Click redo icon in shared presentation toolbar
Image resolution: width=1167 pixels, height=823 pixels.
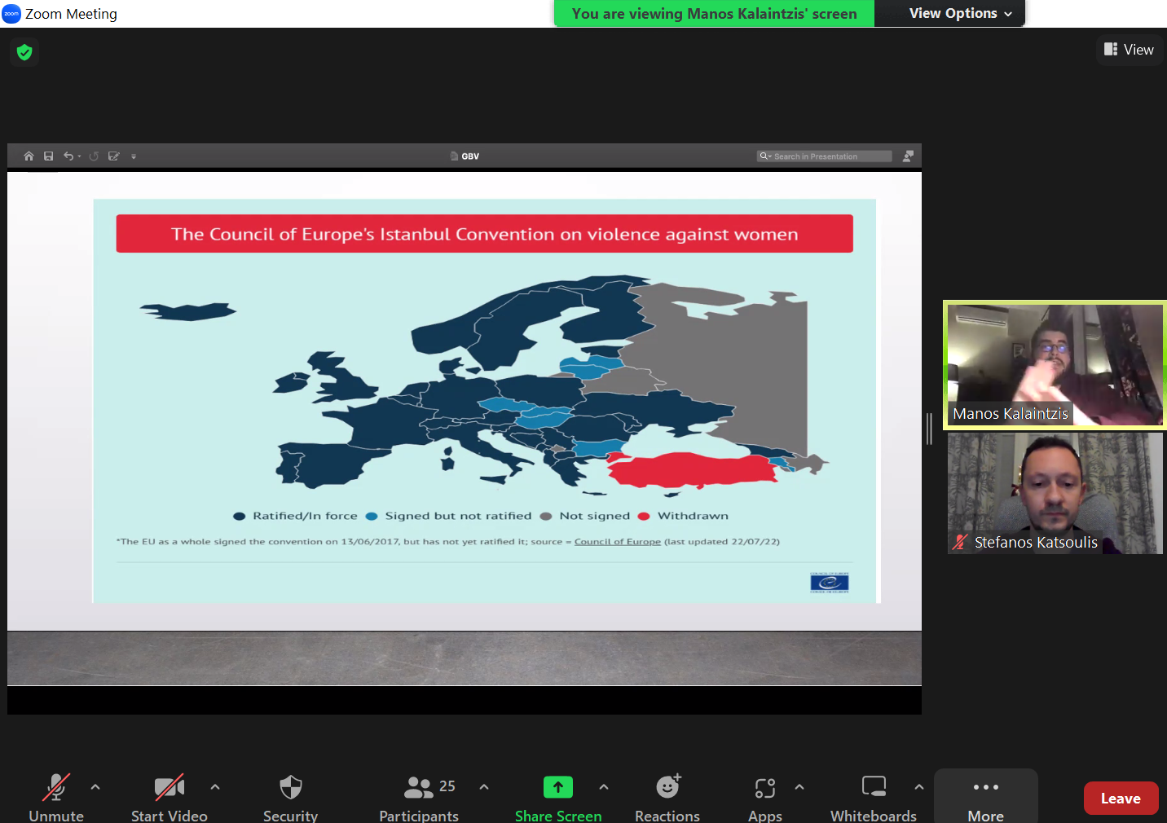tap(94, 156)
